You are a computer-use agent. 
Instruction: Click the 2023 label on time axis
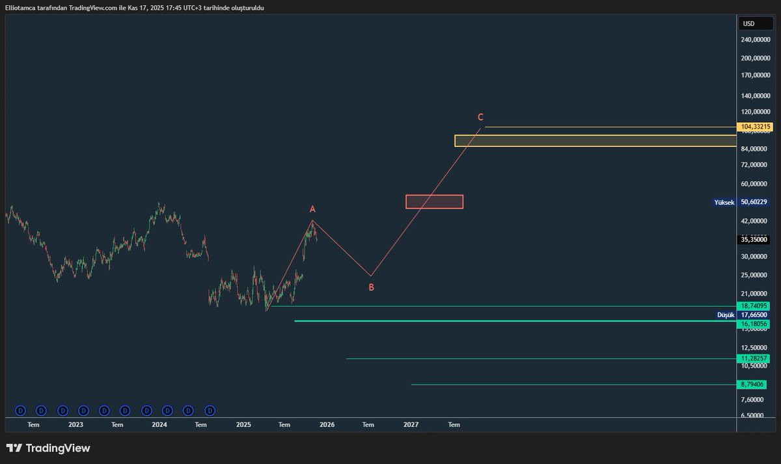tap(75, 424)
